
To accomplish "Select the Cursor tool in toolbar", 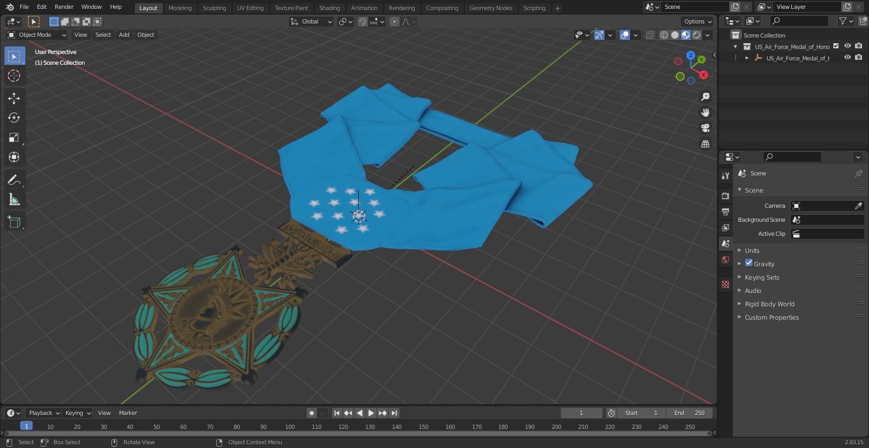I will pos(14,76).
